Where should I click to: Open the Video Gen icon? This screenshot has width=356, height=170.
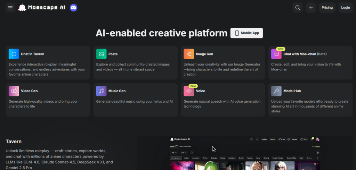click(14, 91)
